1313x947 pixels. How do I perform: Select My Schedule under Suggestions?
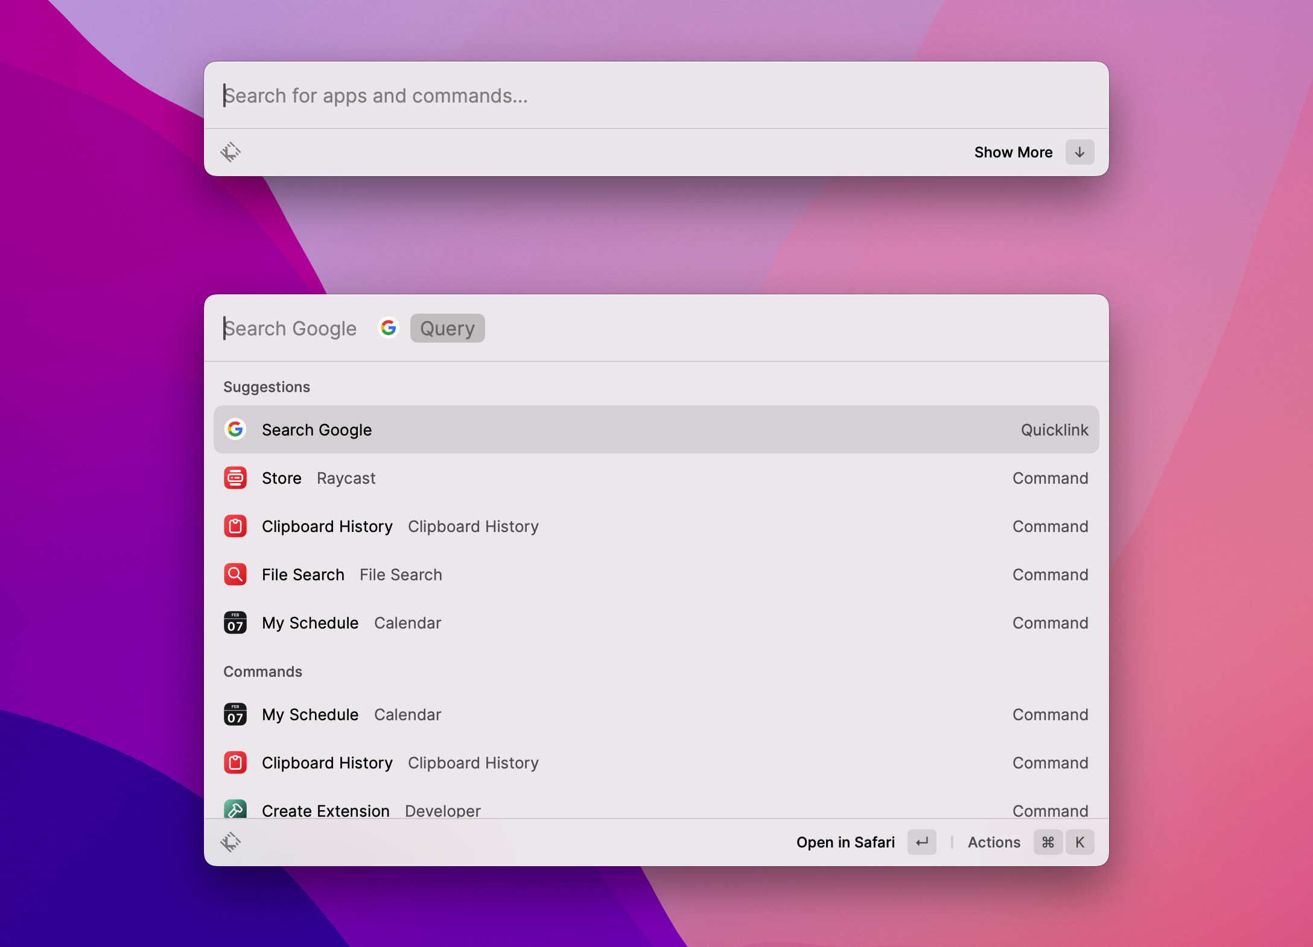[310, 622]
